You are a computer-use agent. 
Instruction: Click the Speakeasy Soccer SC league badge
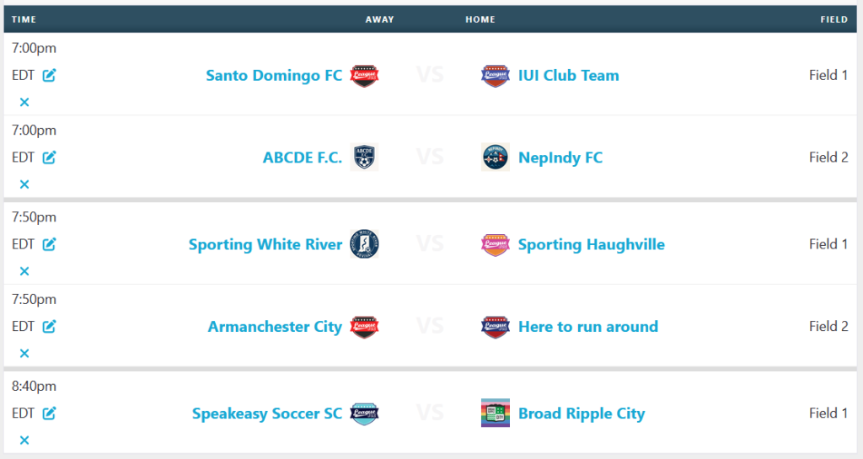click(364, 414)
